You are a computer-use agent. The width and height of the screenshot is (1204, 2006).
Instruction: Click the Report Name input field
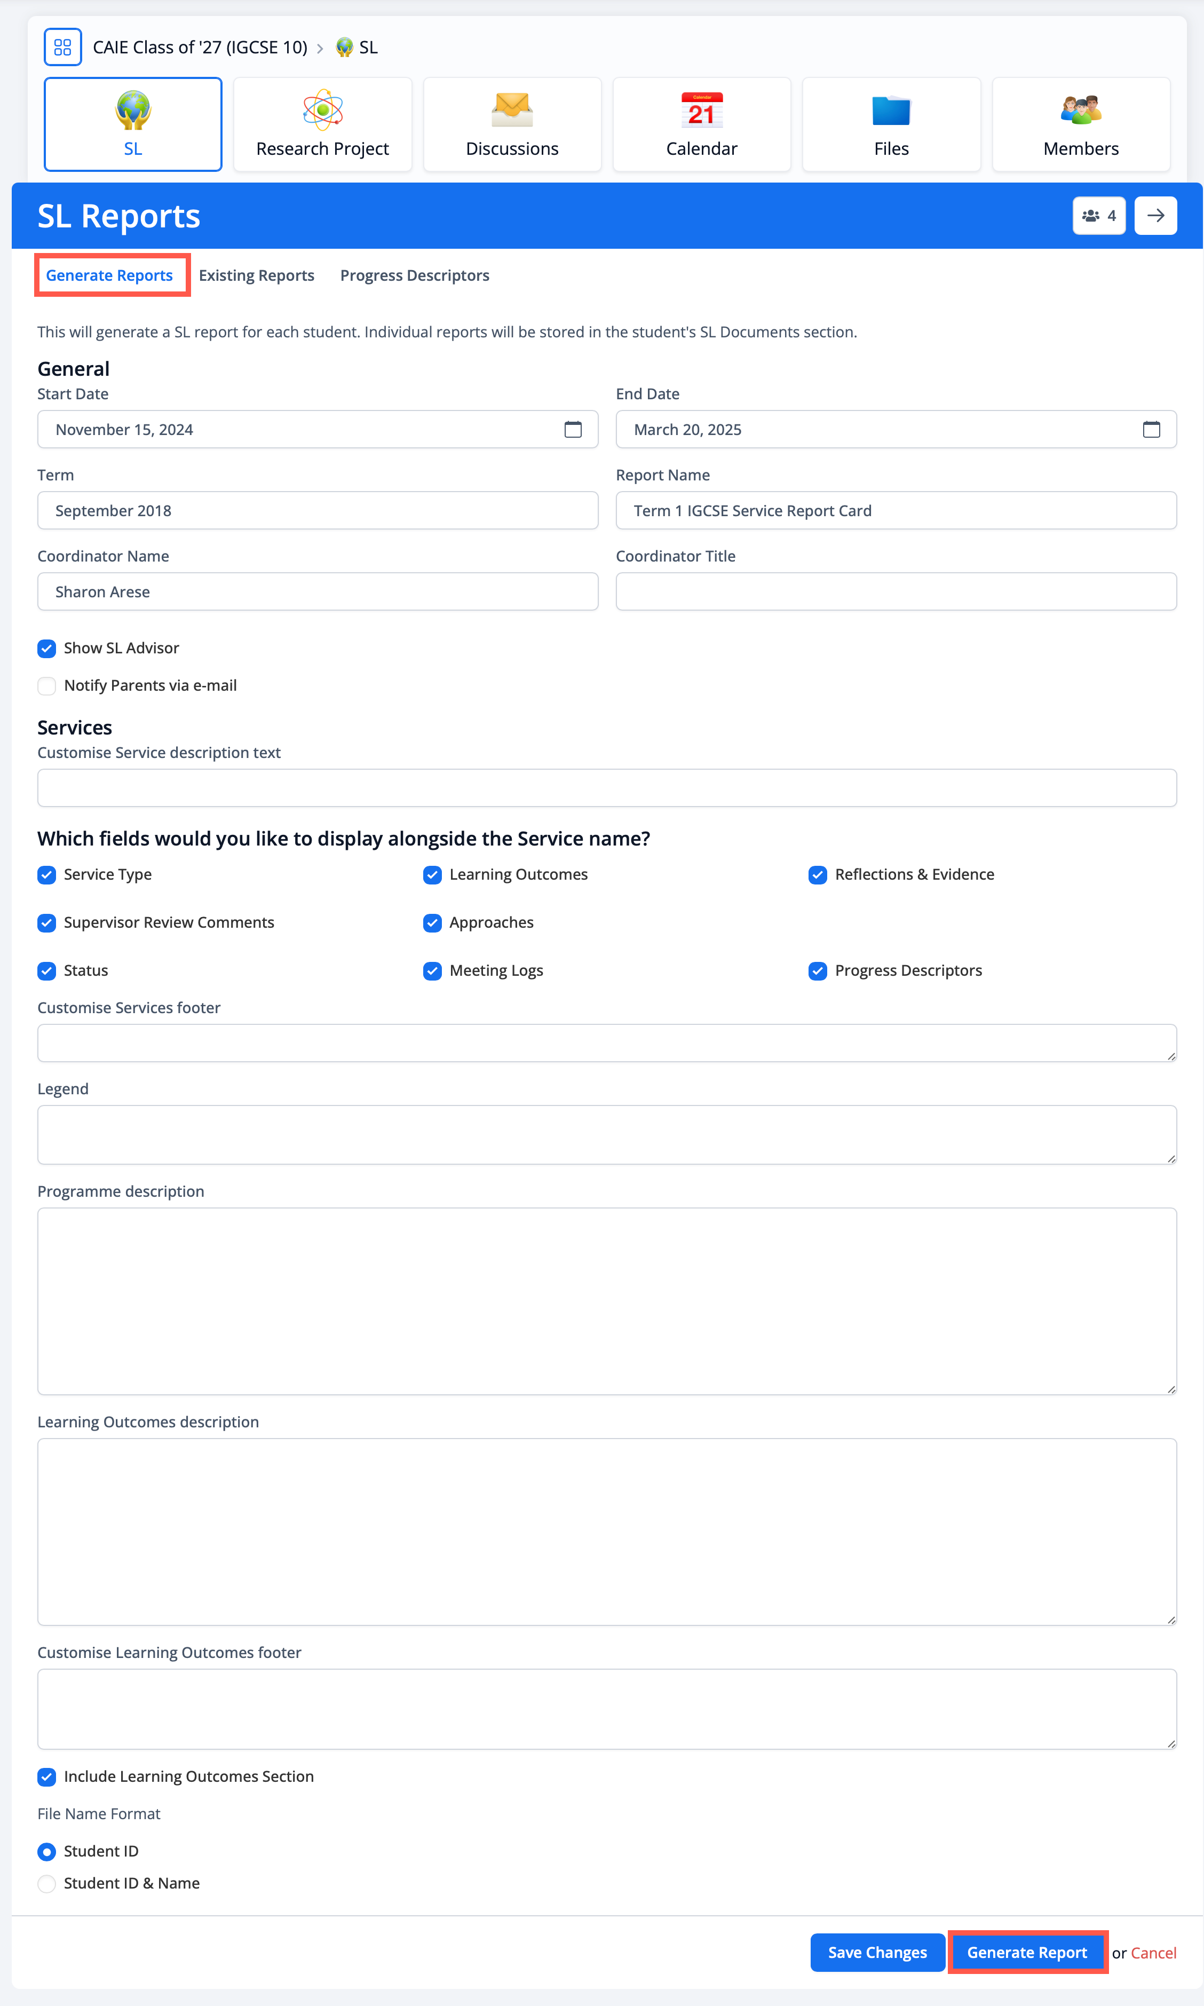[x=896, y=510]
